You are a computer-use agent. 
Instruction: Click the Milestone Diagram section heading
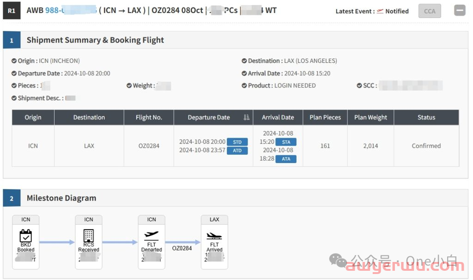click(61, 198)
